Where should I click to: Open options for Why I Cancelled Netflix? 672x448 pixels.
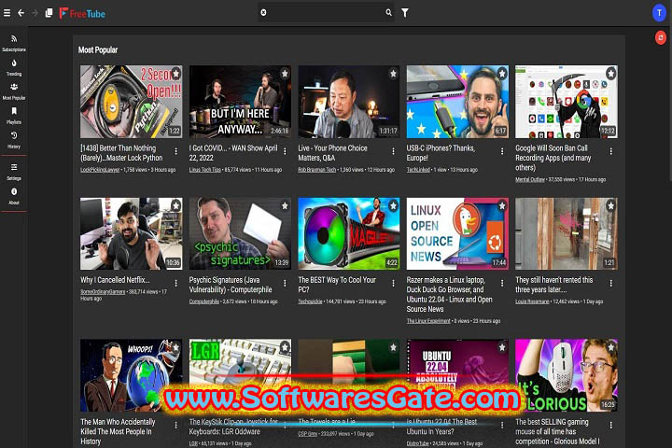point(175,283)
